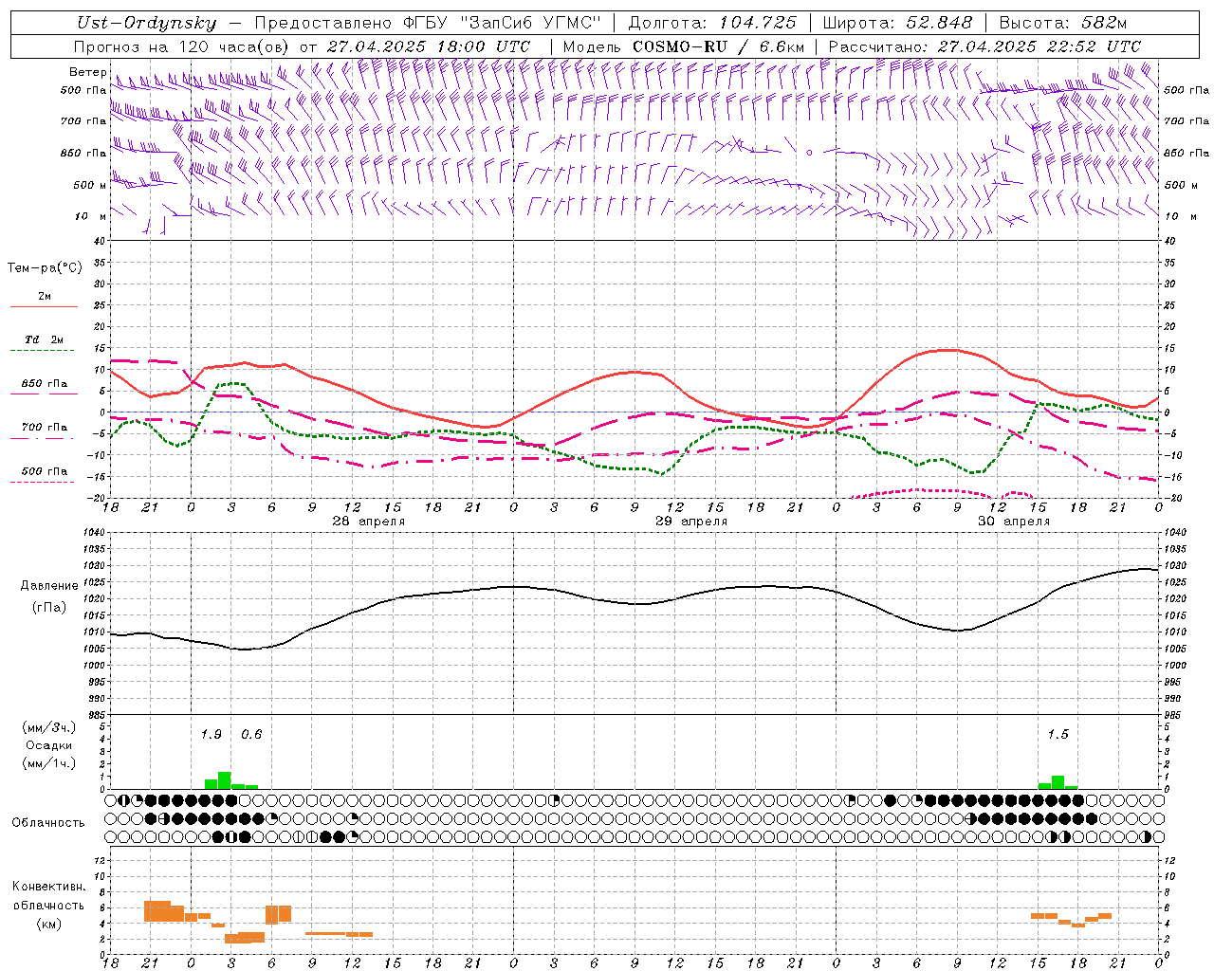Image resolution: width=1214 pixels, height=971 pixels.
Task: Click the tallest green precipitation bar on 30 April
Action: pyautogui.click(x=1058, y=782)
